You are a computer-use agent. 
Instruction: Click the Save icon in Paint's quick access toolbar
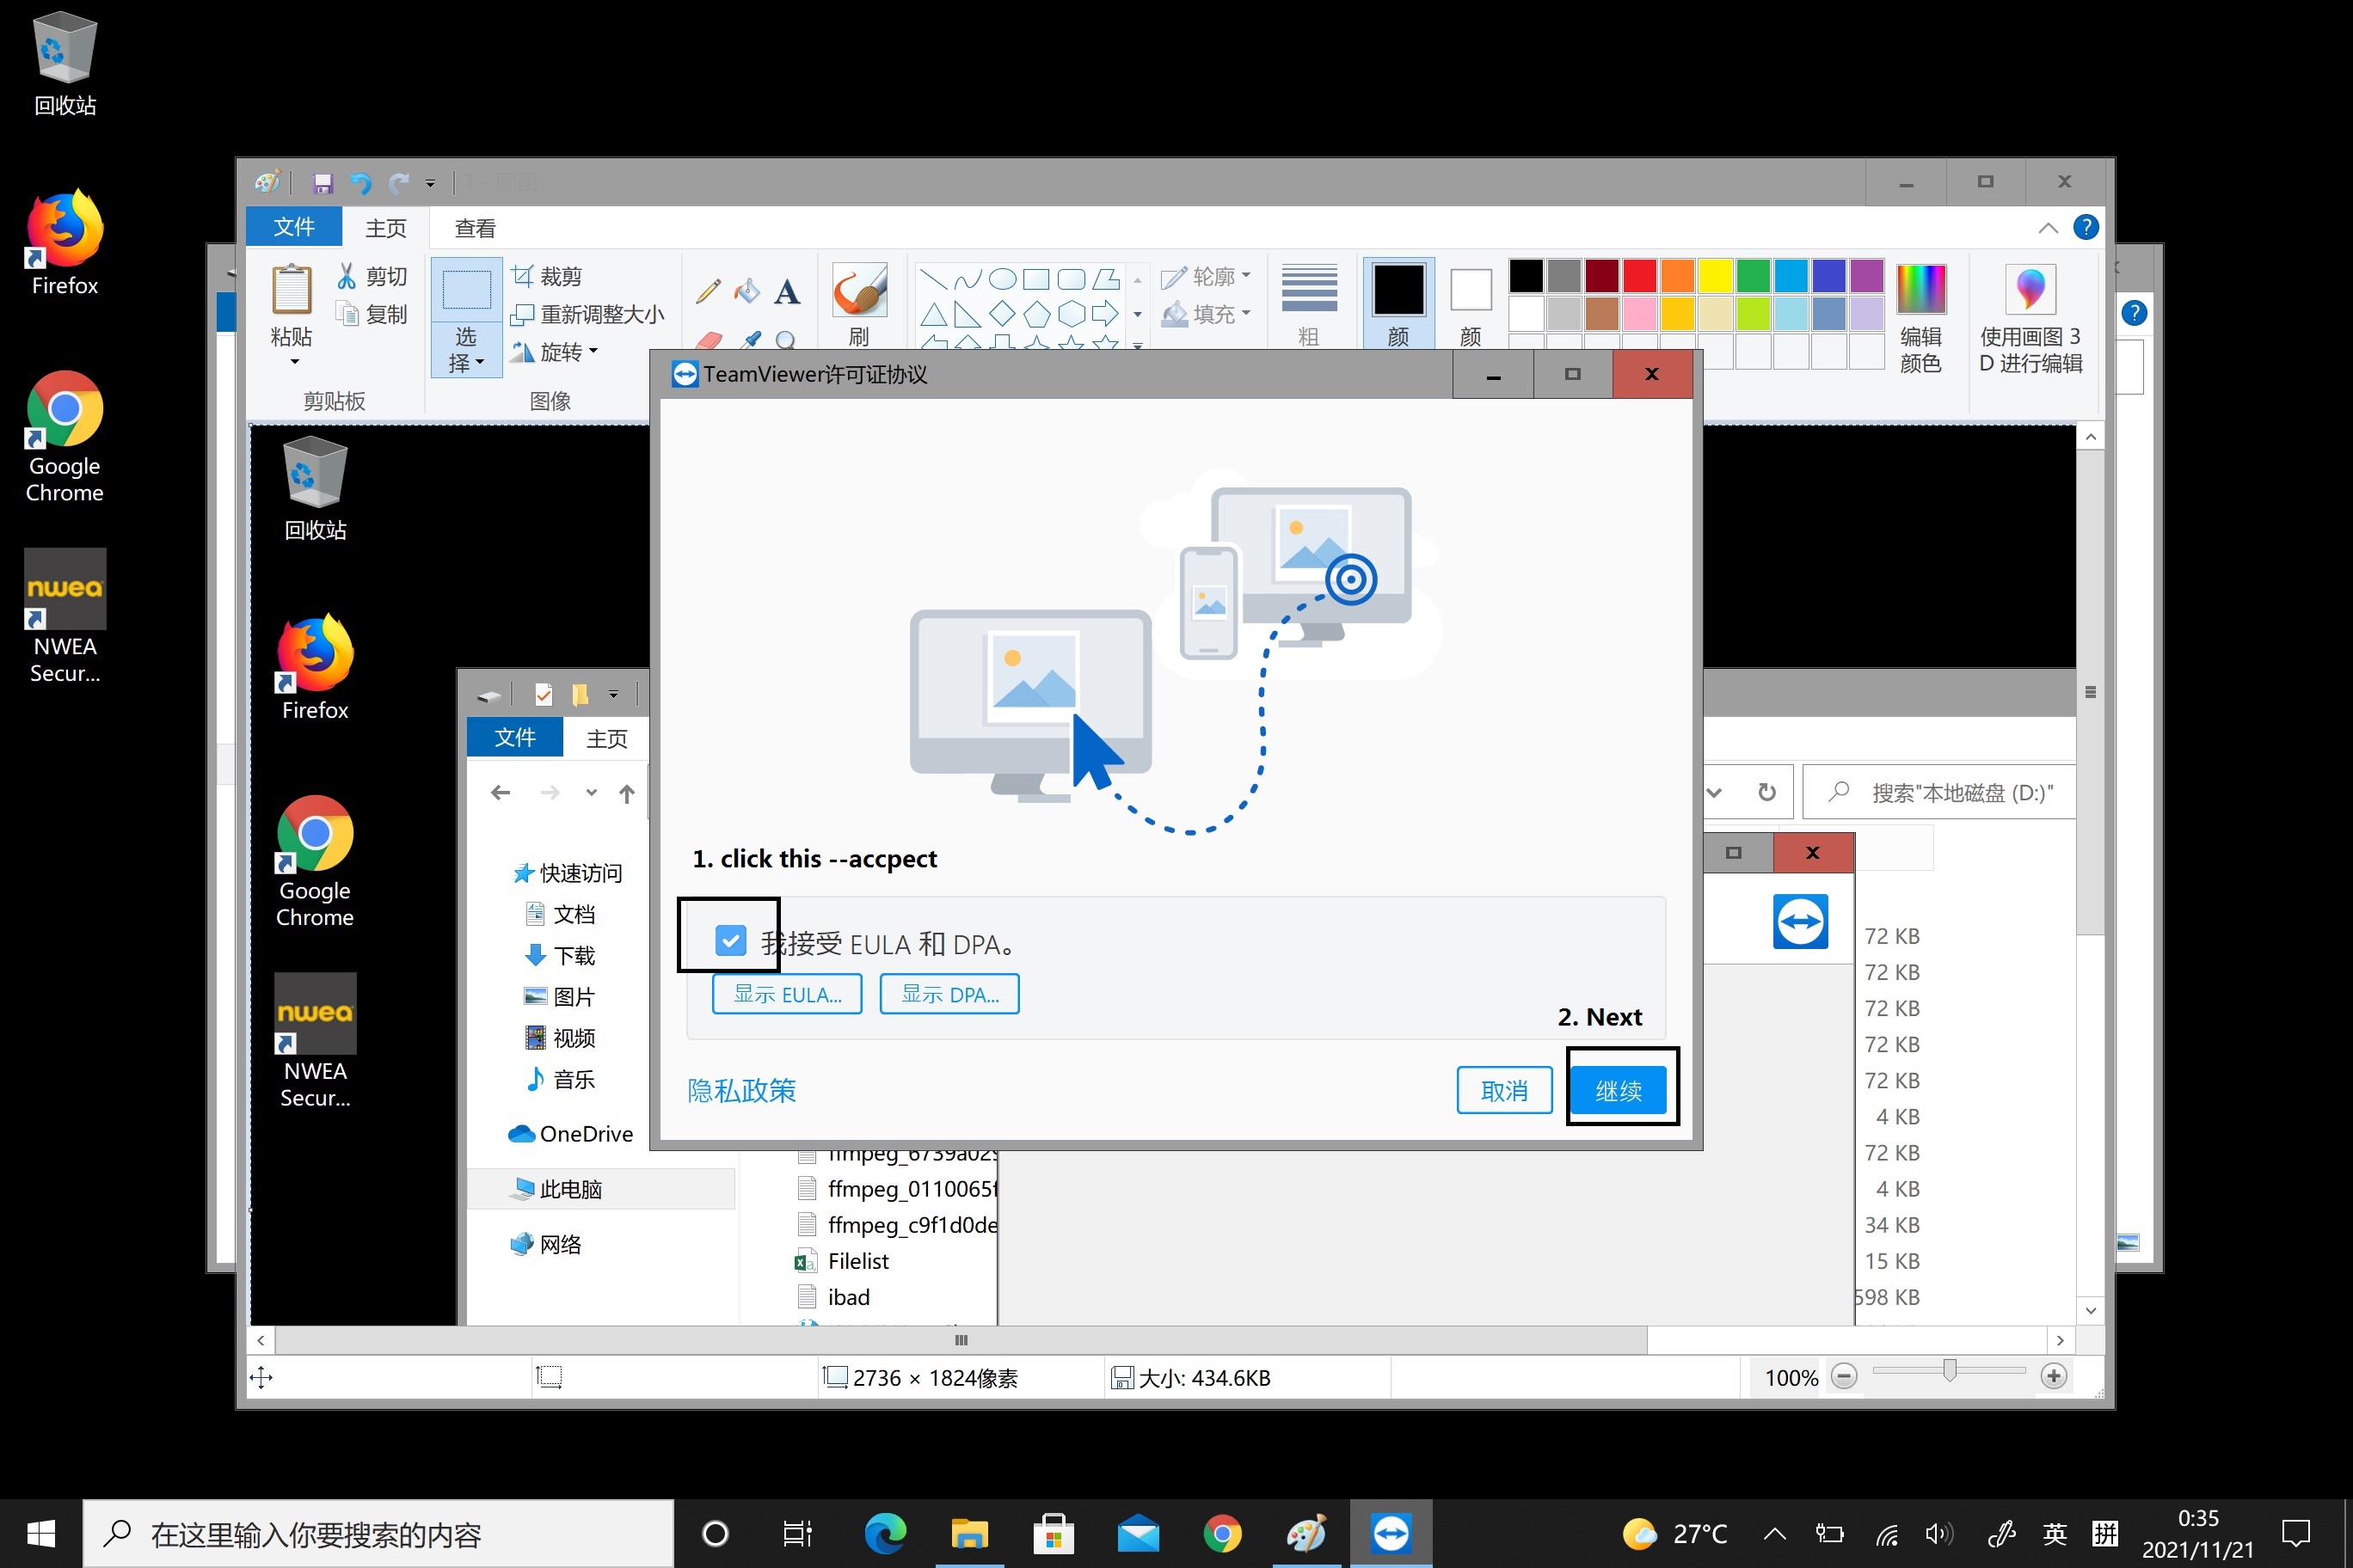(323, 183)
